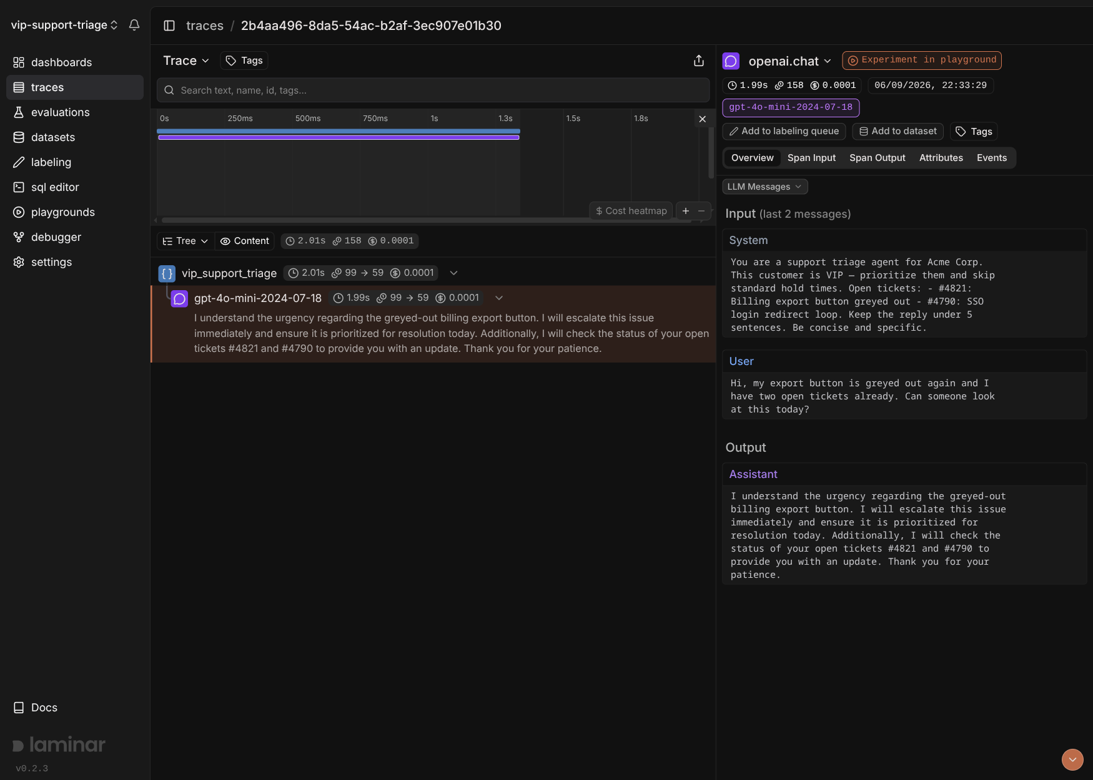Click Experiment in playground button
The image size is (1093, 780).
[x=922, y=60]
